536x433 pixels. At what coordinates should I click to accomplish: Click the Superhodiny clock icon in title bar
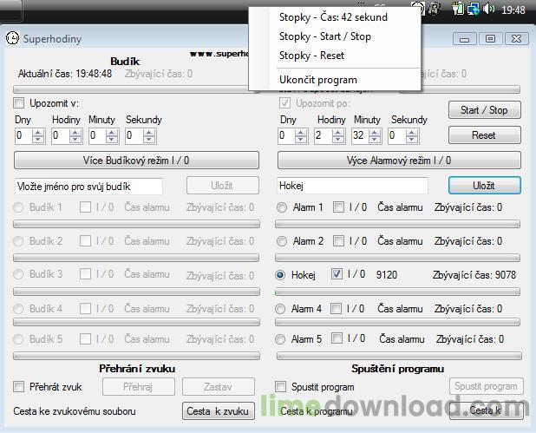13,38
